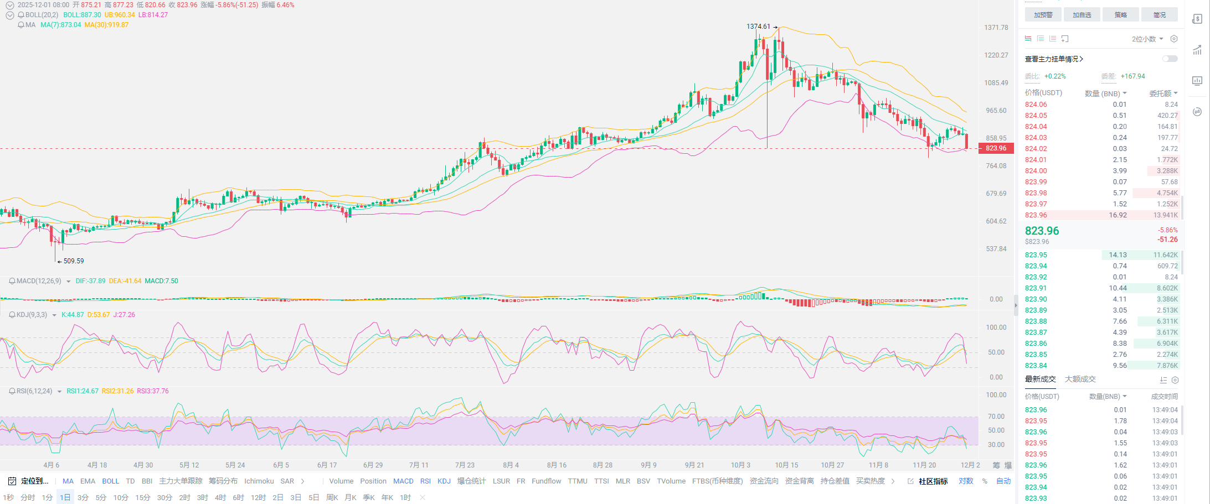Open the 委托额 column dropdown
This screenshot has height=504, width=1210.
1163,93
